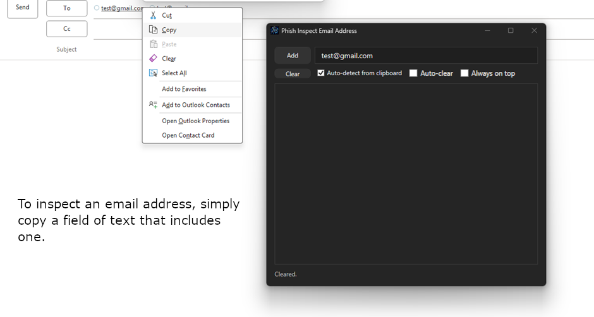Select Add to Outlook Contacts entry

[x=193, y=105]
